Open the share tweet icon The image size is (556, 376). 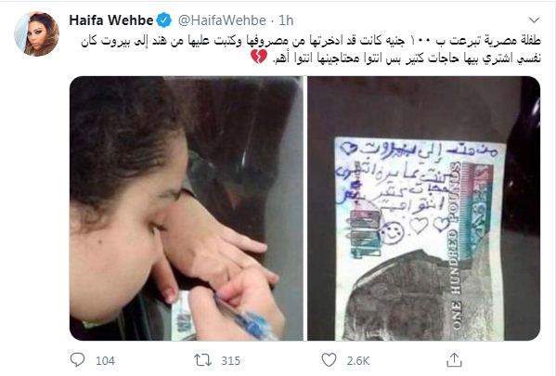(x=454, y=359)
